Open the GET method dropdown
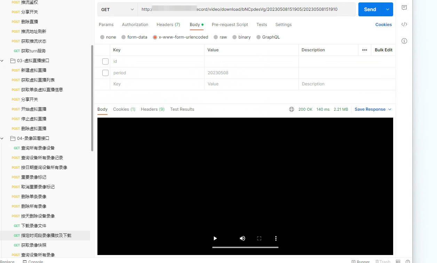The height and width of the screenshot is (263, 437). tap(117, 9)
